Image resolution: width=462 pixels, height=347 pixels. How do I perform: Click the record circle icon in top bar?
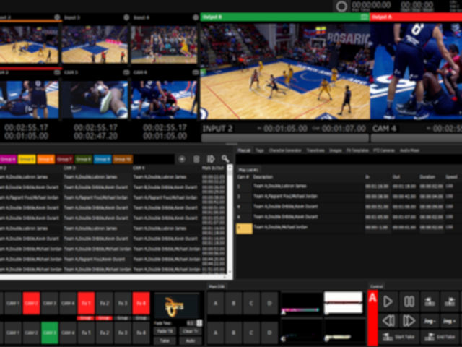click(x=341, y=6)
